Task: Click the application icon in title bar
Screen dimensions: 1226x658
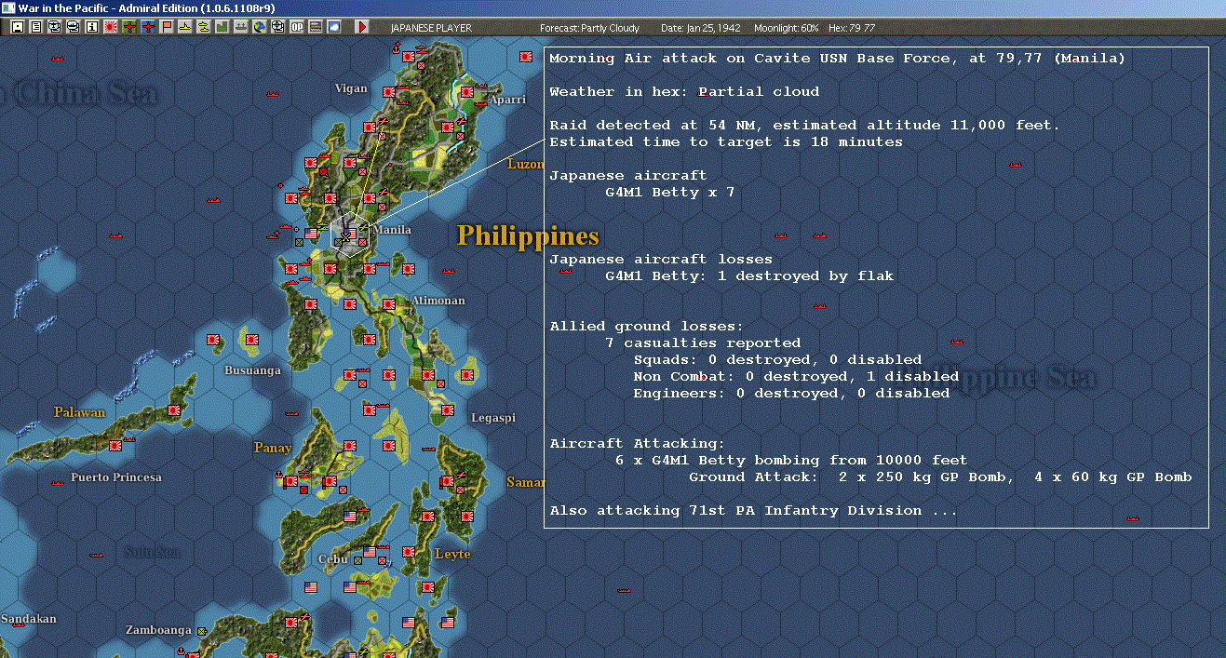Action: 8,8
